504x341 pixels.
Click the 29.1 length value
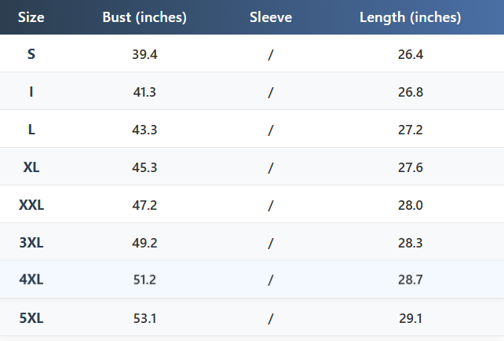[410, 318]
